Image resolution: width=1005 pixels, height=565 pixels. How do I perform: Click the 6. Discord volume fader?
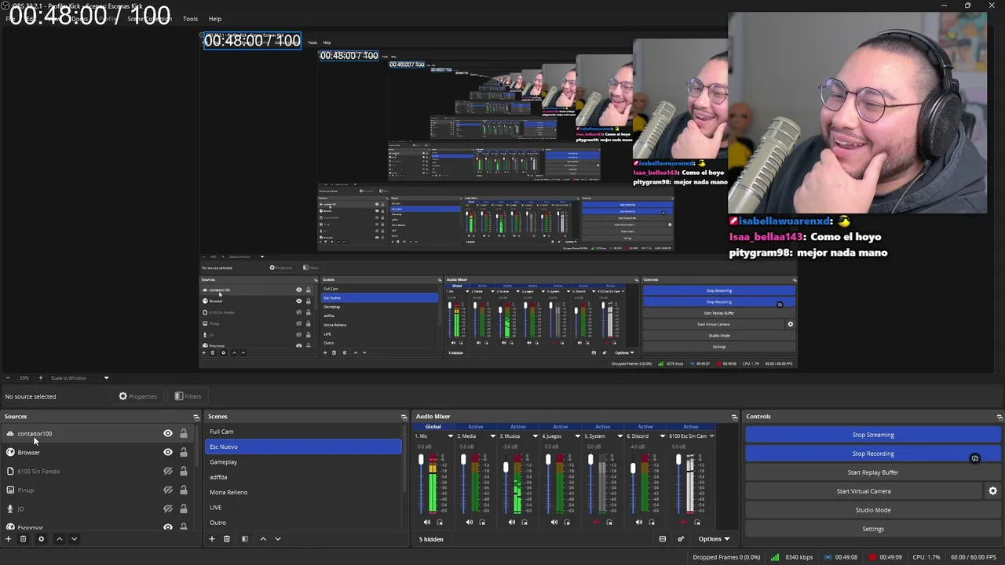633,468
